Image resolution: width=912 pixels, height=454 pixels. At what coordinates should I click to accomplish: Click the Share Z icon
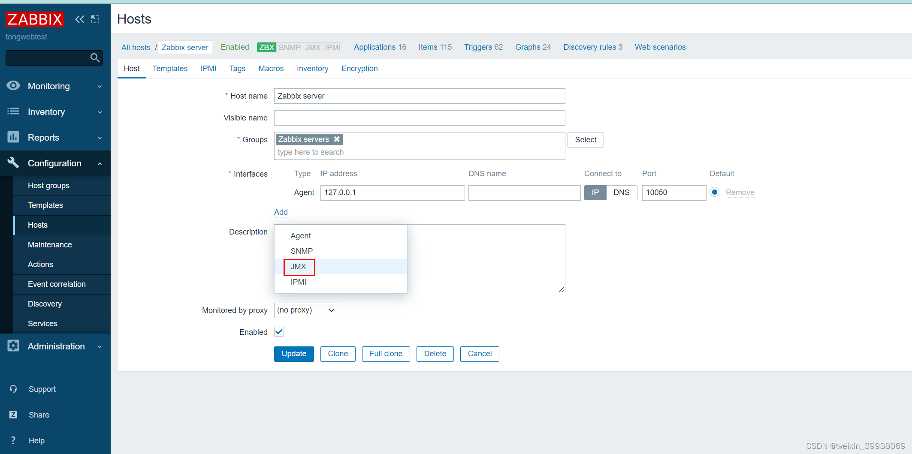(x=13, y=415)
